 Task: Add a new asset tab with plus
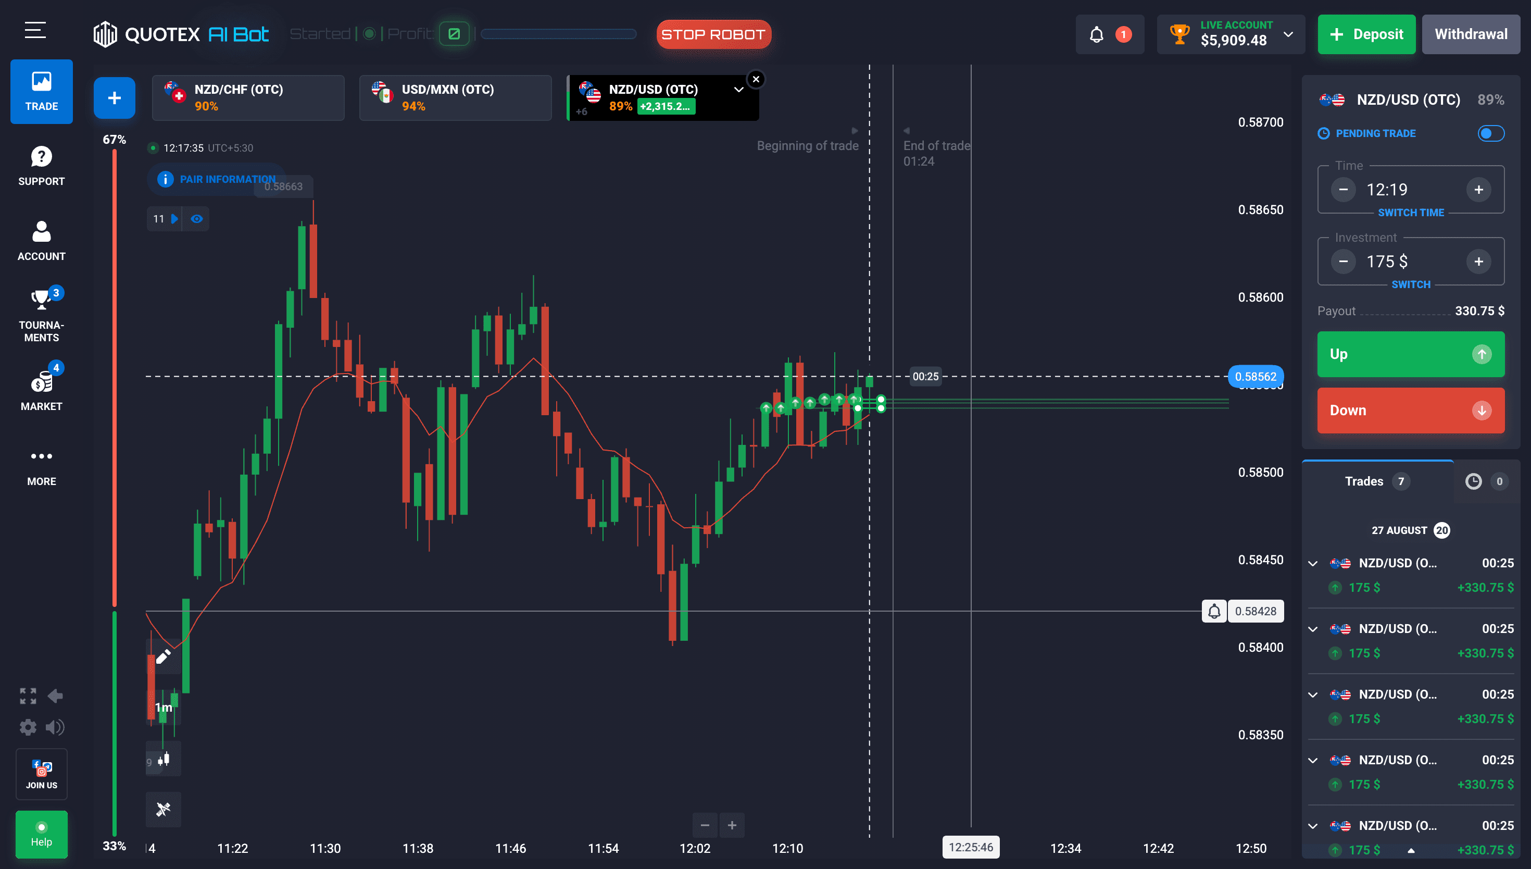point(114,98)
